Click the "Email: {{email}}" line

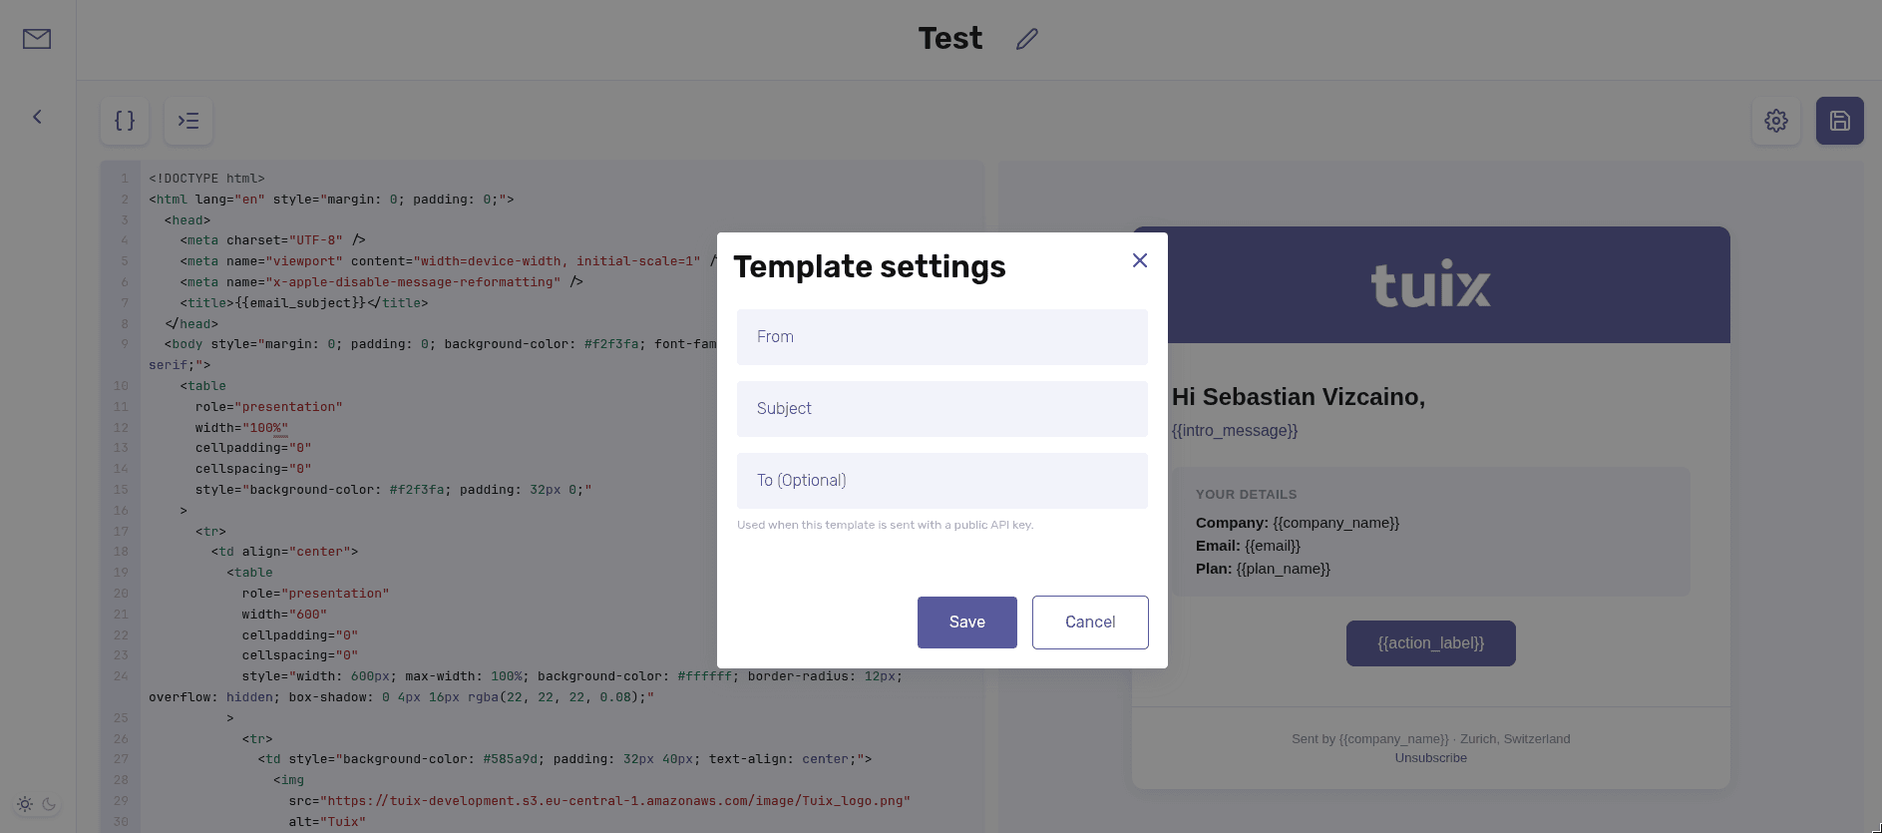coord(1249,546)
